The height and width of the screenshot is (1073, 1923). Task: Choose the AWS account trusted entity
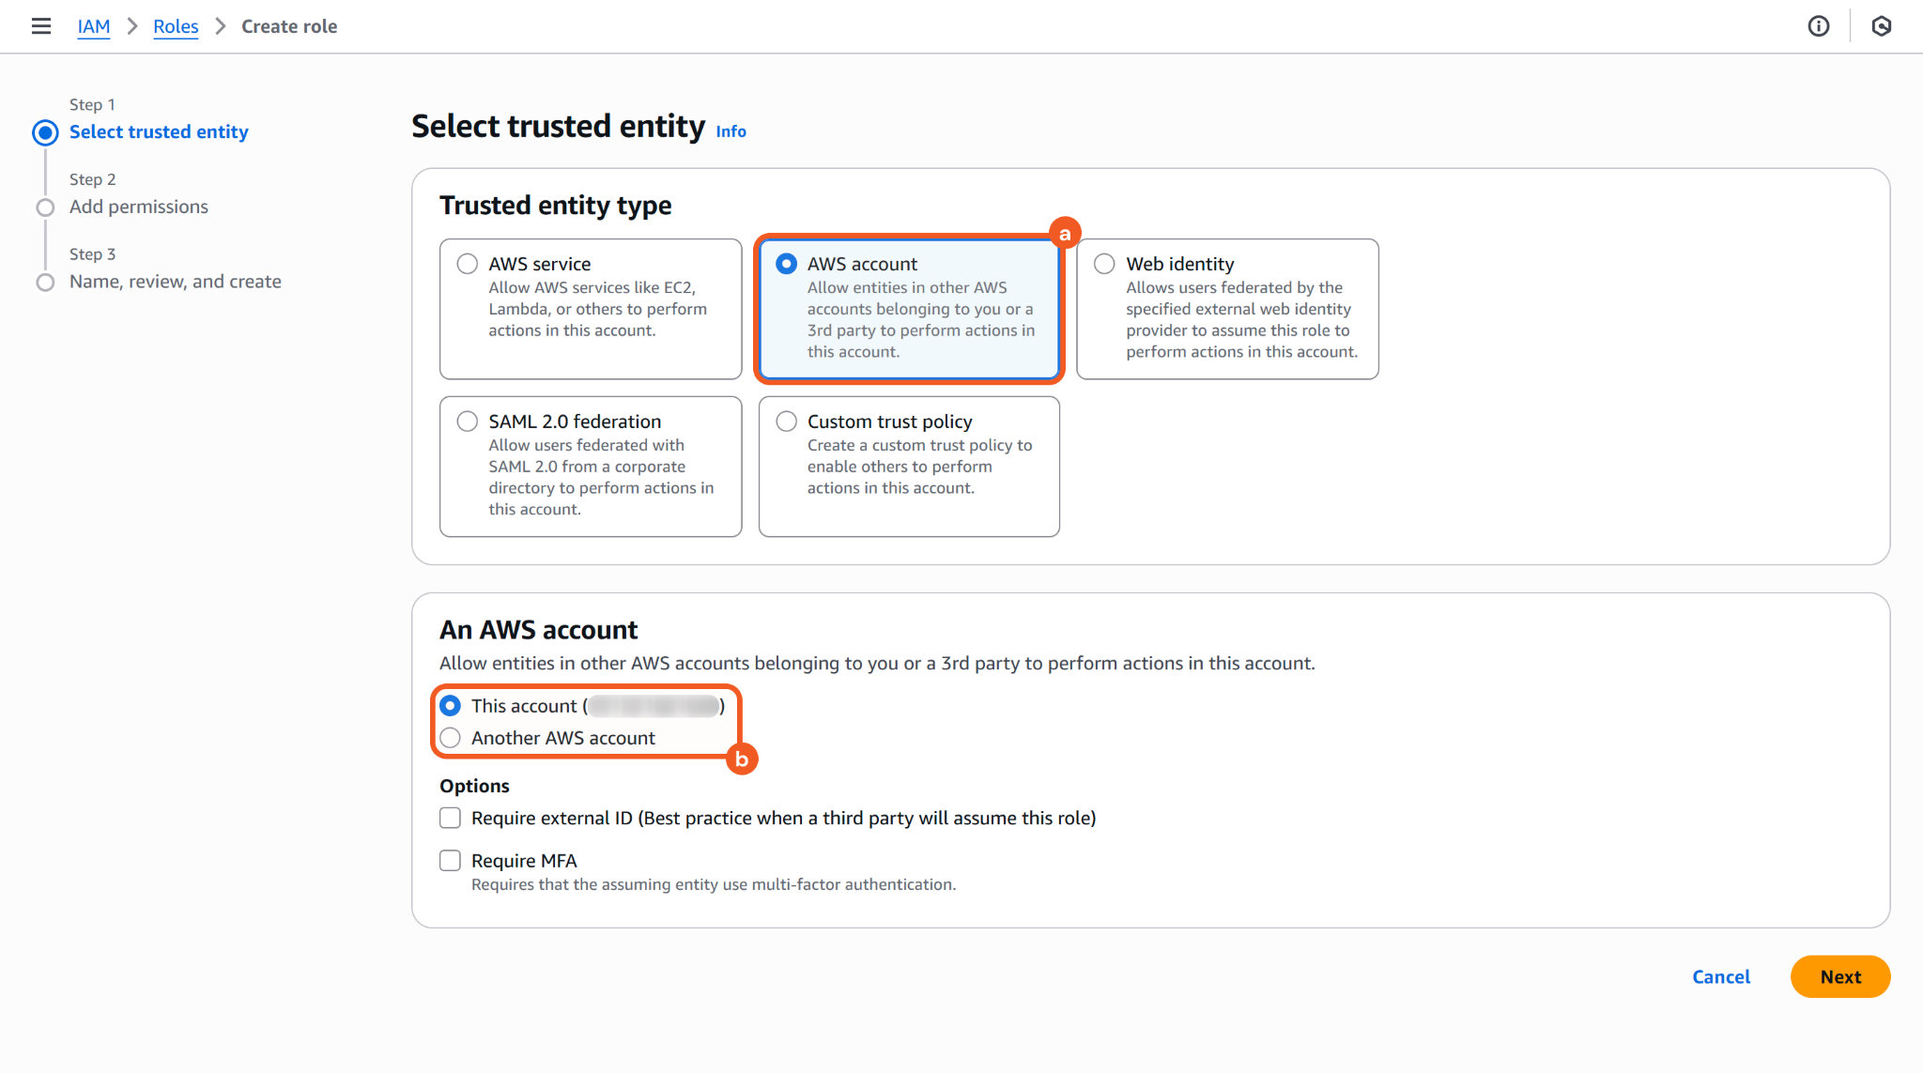(x=787, y=264)
